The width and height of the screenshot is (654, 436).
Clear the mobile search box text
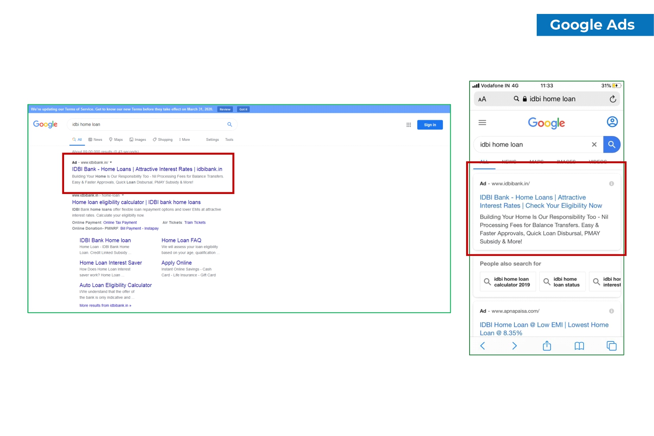pyautogui.click(x=594, y=145)
